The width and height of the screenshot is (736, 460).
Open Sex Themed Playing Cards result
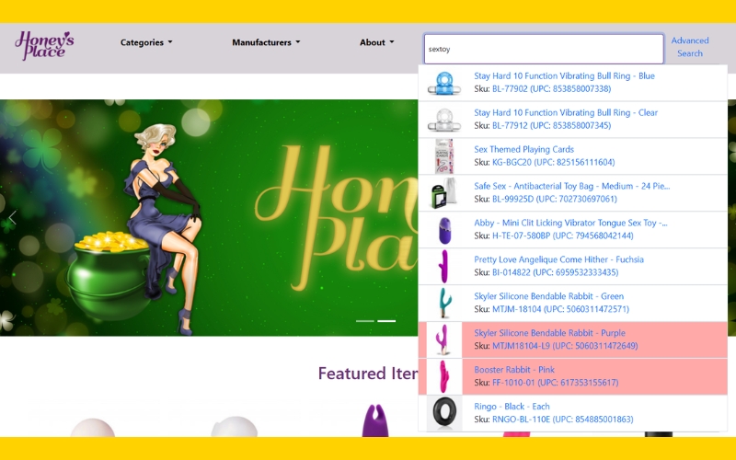click(572, 155)
